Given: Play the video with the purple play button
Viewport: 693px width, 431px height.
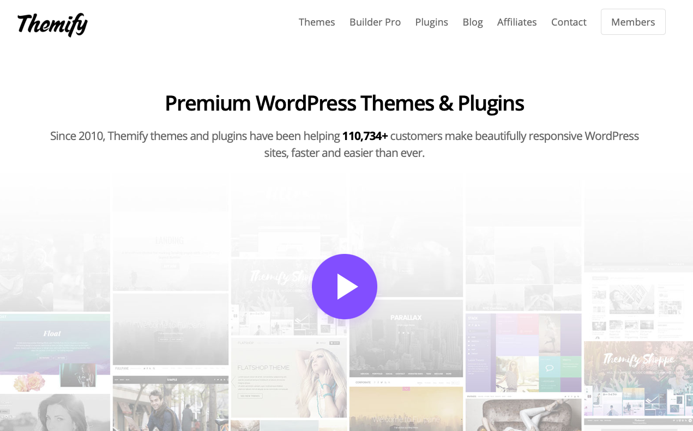Looking at the screenshot, I should [x=345, y=287].
